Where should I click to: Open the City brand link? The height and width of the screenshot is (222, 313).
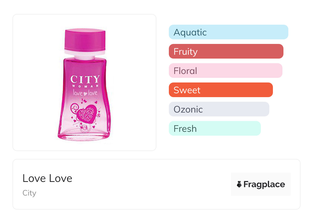29,193
